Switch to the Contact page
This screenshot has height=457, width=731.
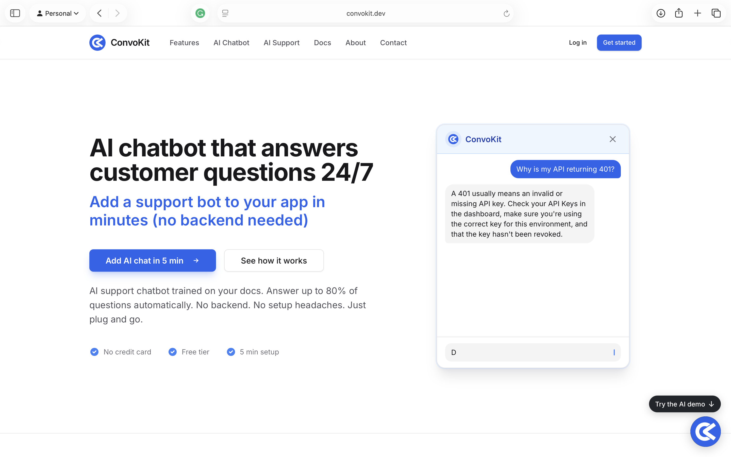(x=393, y=43)
